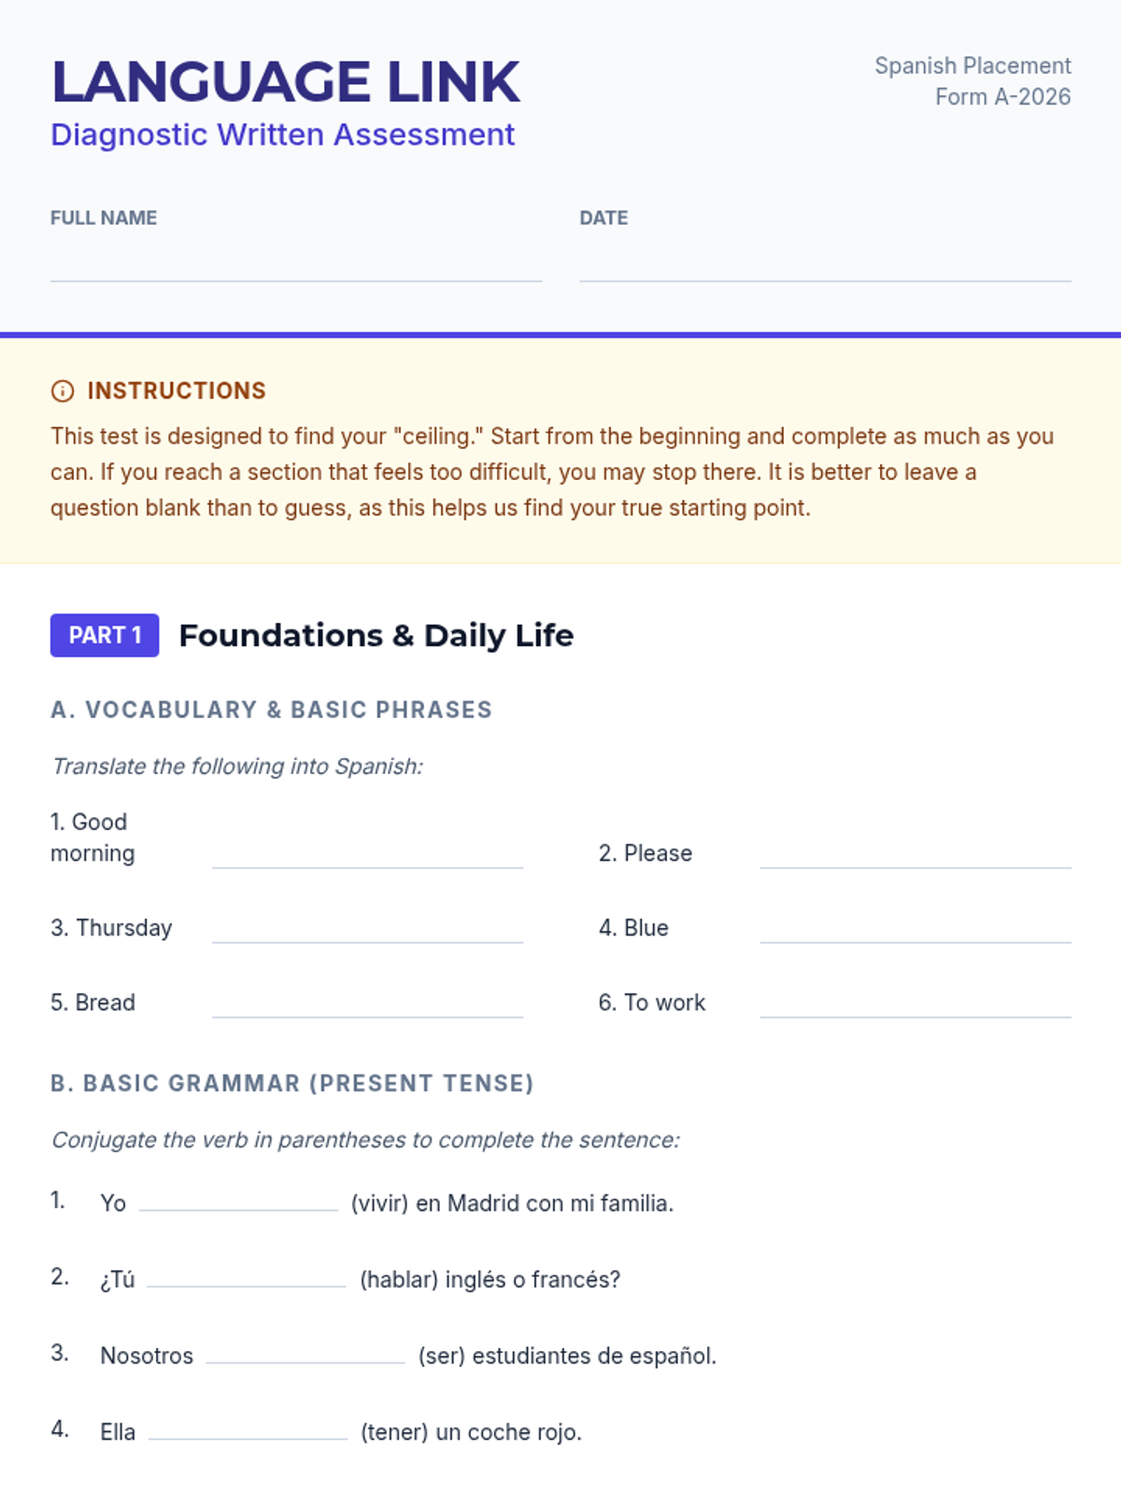Click the Foundations & Daily Life heading
The width and height of the screenshot is (1121, 1494).
(376, 636)
